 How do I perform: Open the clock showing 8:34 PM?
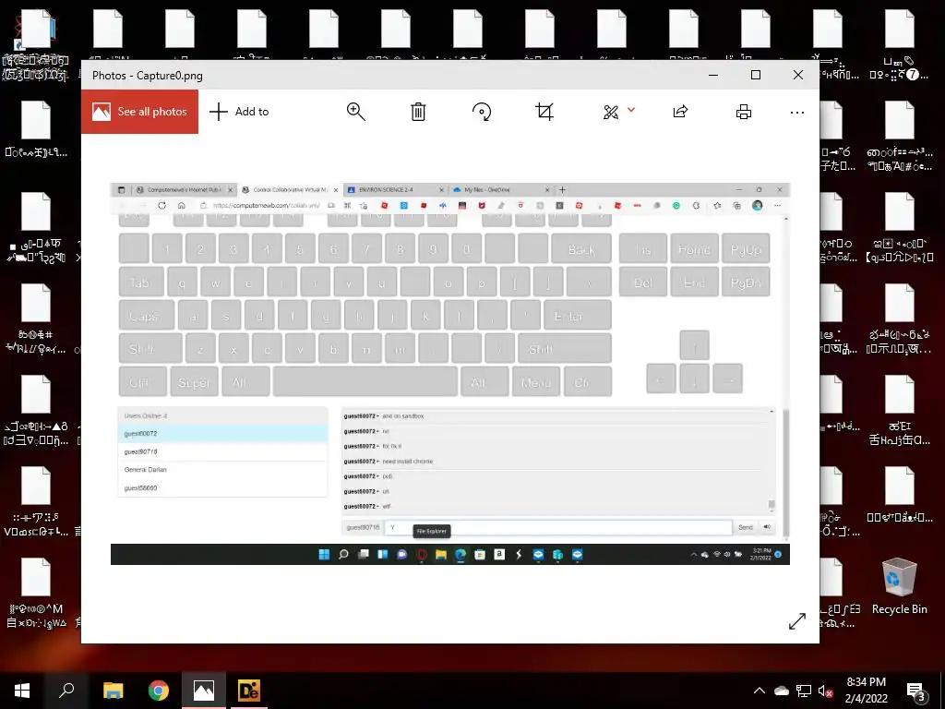point(866,691)
